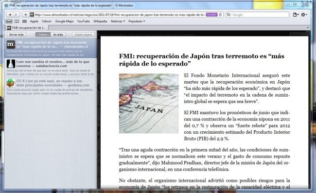The width and height of the screenshot is (316, 193).
Task: Show bookmarks with the open book icon
Action: click(17, 21)
